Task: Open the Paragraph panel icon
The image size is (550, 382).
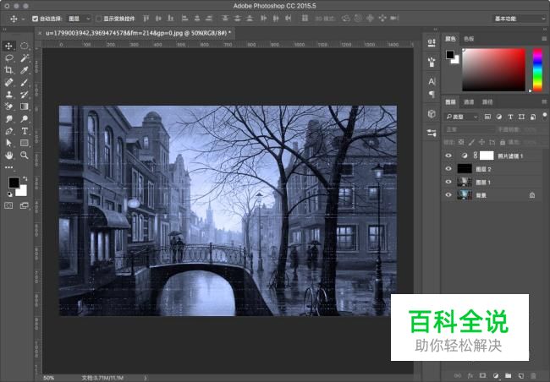Action: [x=432, y=95]
